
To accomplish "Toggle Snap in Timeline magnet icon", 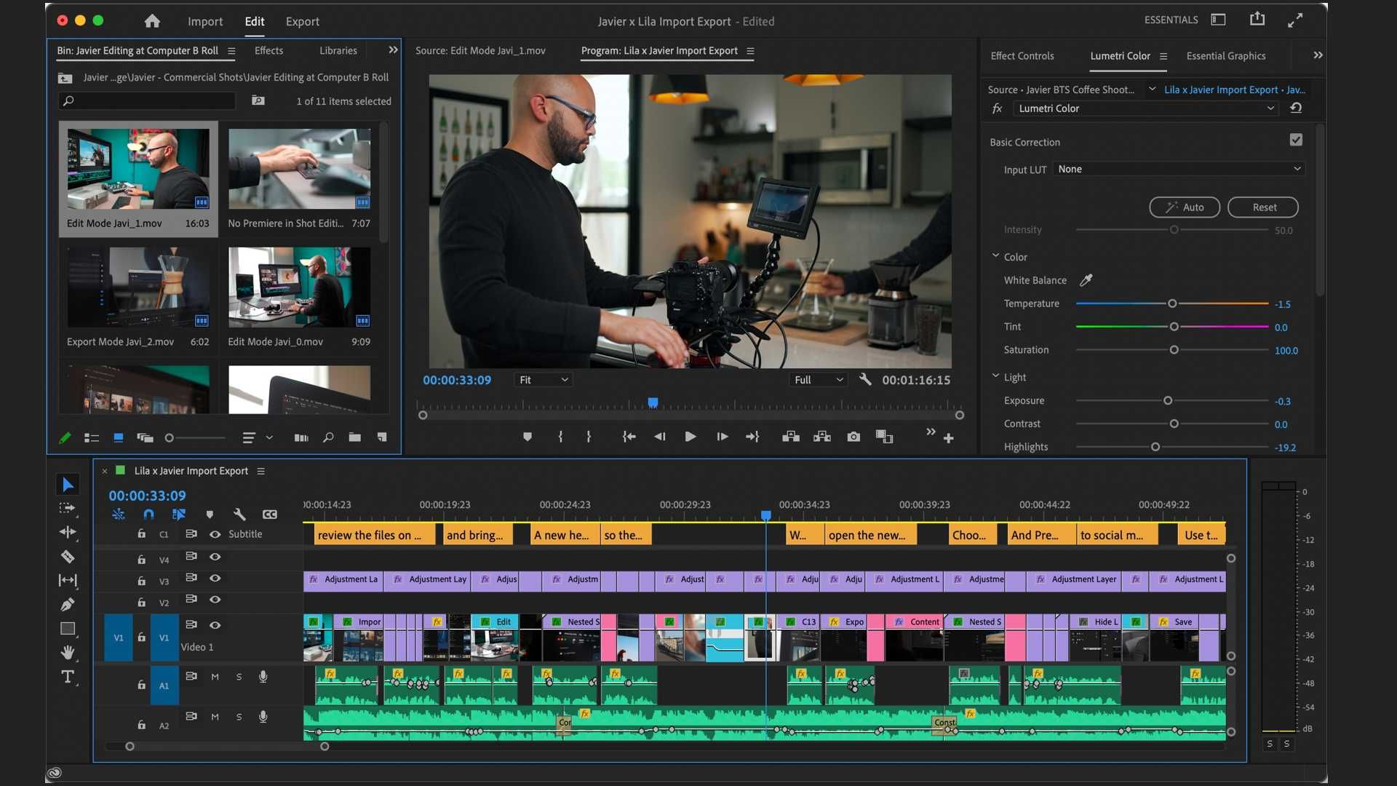I will pos(148,515).
